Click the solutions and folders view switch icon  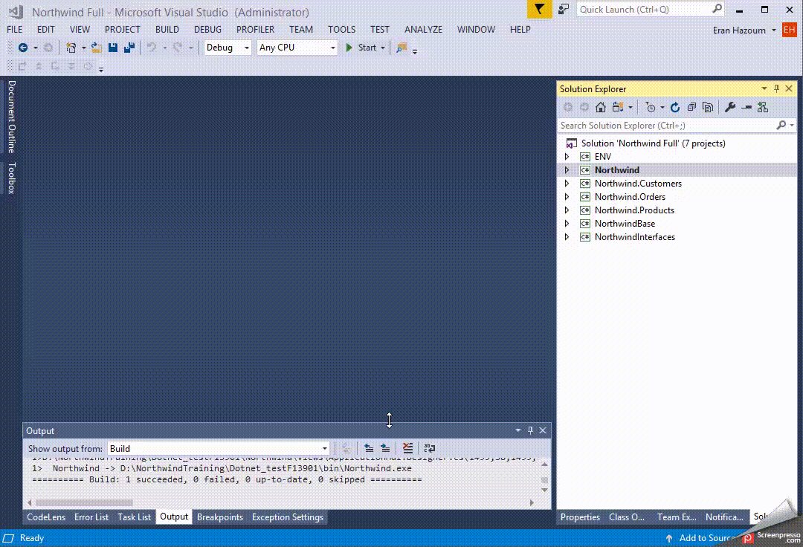click(618, 107)
